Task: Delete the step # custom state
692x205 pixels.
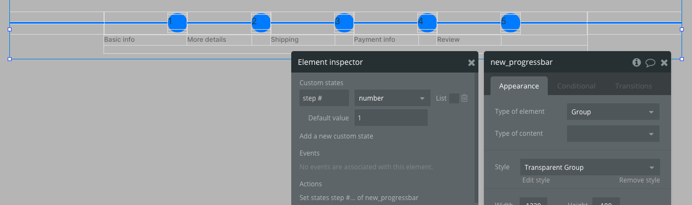Action: point(464,98)
